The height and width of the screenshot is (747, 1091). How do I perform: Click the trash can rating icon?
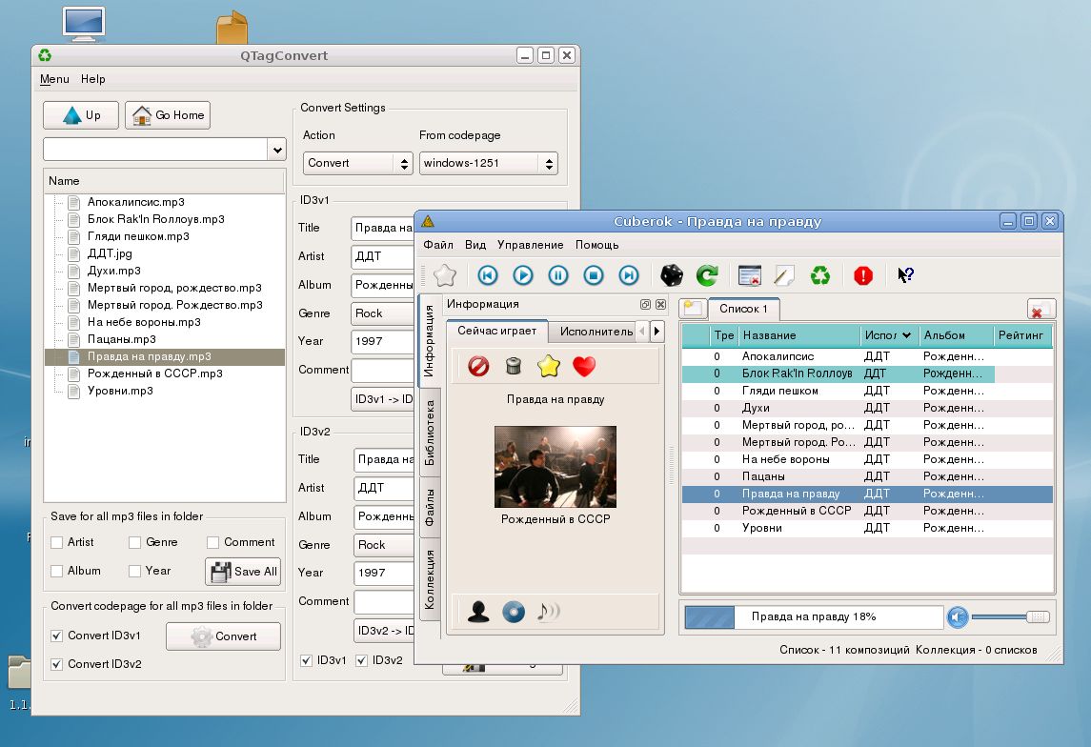point(514,366)
